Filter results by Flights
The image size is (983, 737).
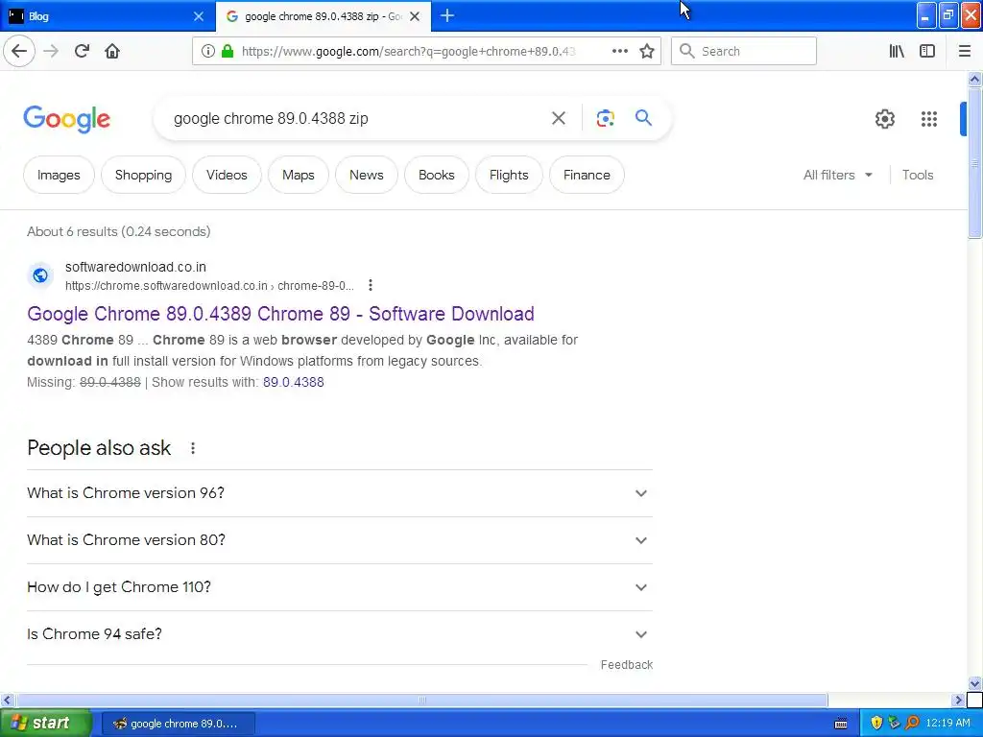tap(509, 175)
